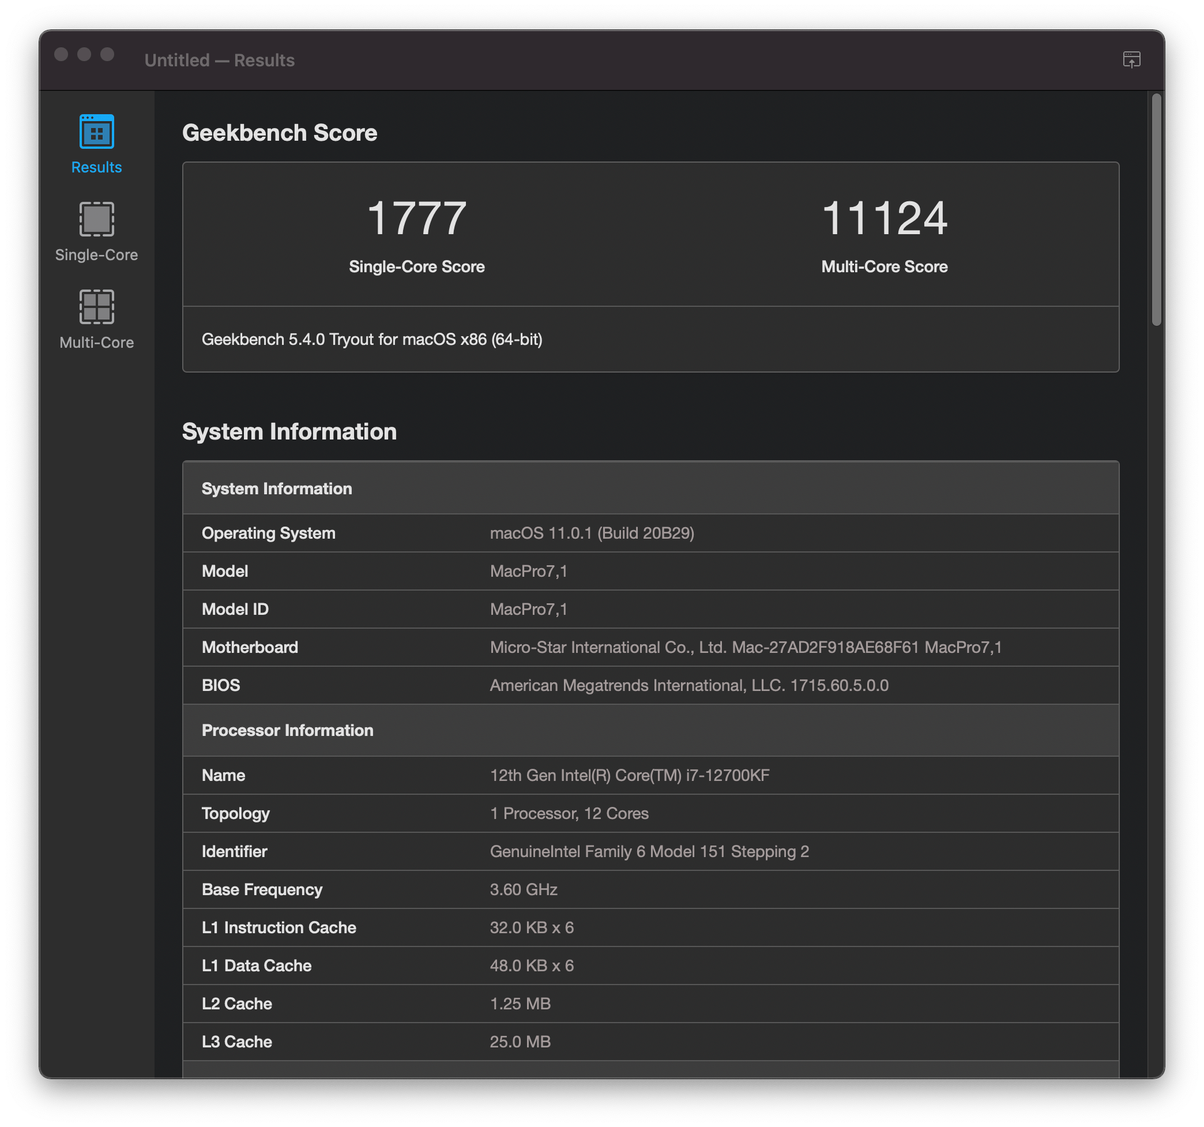Click the L1 Instruction Cache label
This screenshot has width=1204, height=1127.
(279, 927)
